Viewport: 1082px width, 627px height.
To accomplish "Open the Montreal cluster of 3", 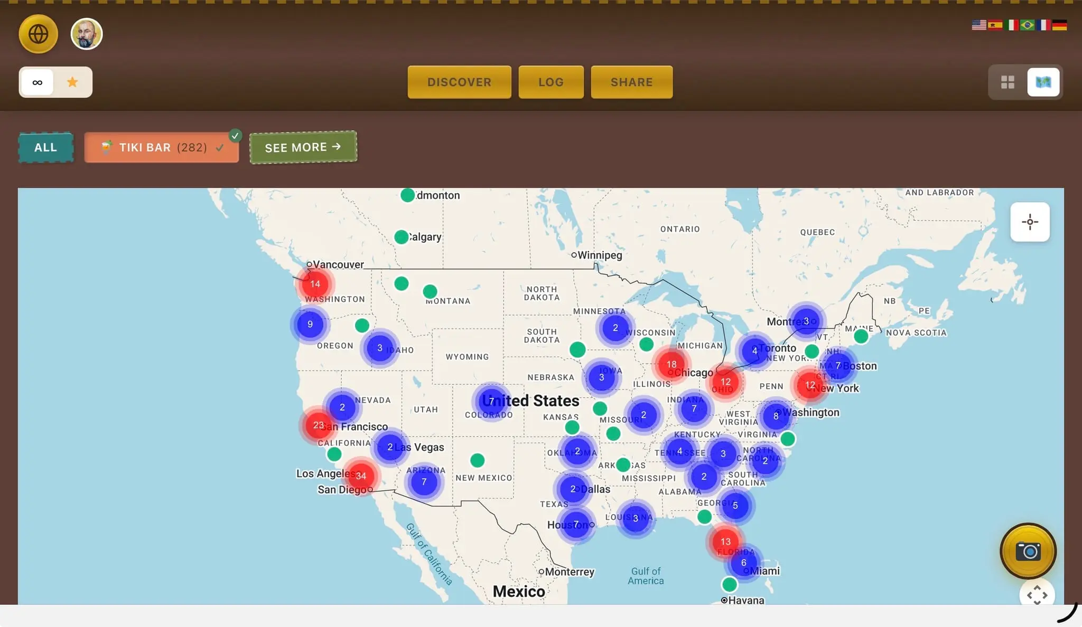I will 806,321.
